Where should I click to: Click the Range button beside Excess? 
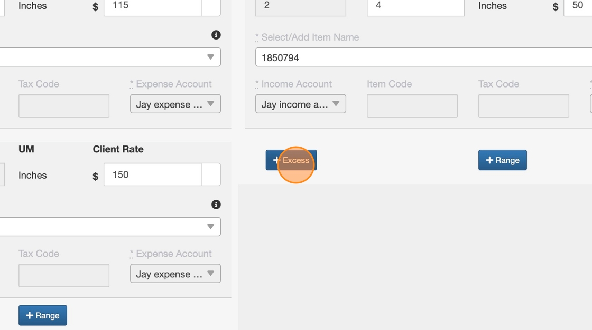(502, 160)
